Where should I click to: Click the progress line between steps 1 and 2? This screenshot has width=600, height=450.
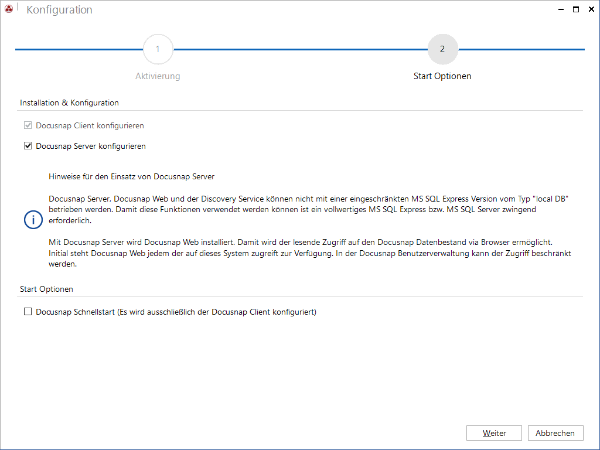pos(301,49)
